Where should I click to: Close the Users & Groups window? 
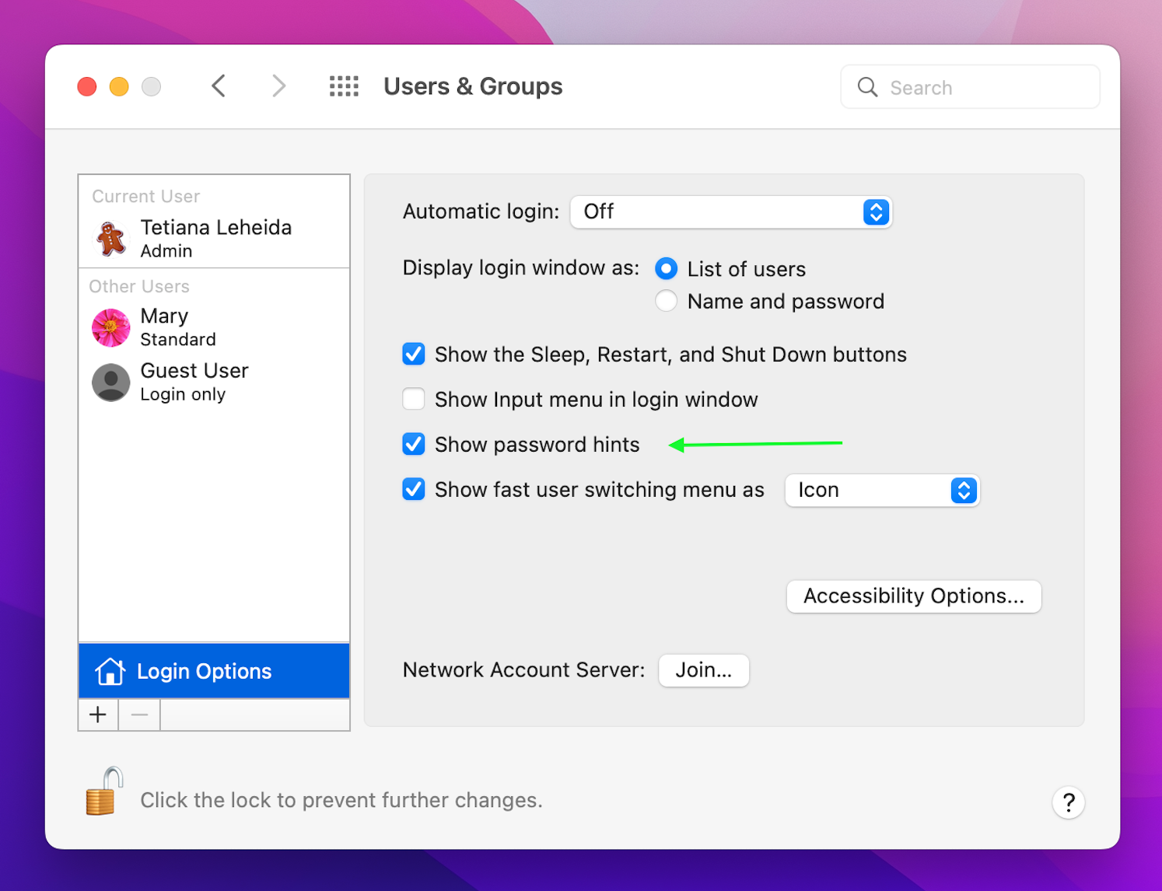tap(87, 86)
